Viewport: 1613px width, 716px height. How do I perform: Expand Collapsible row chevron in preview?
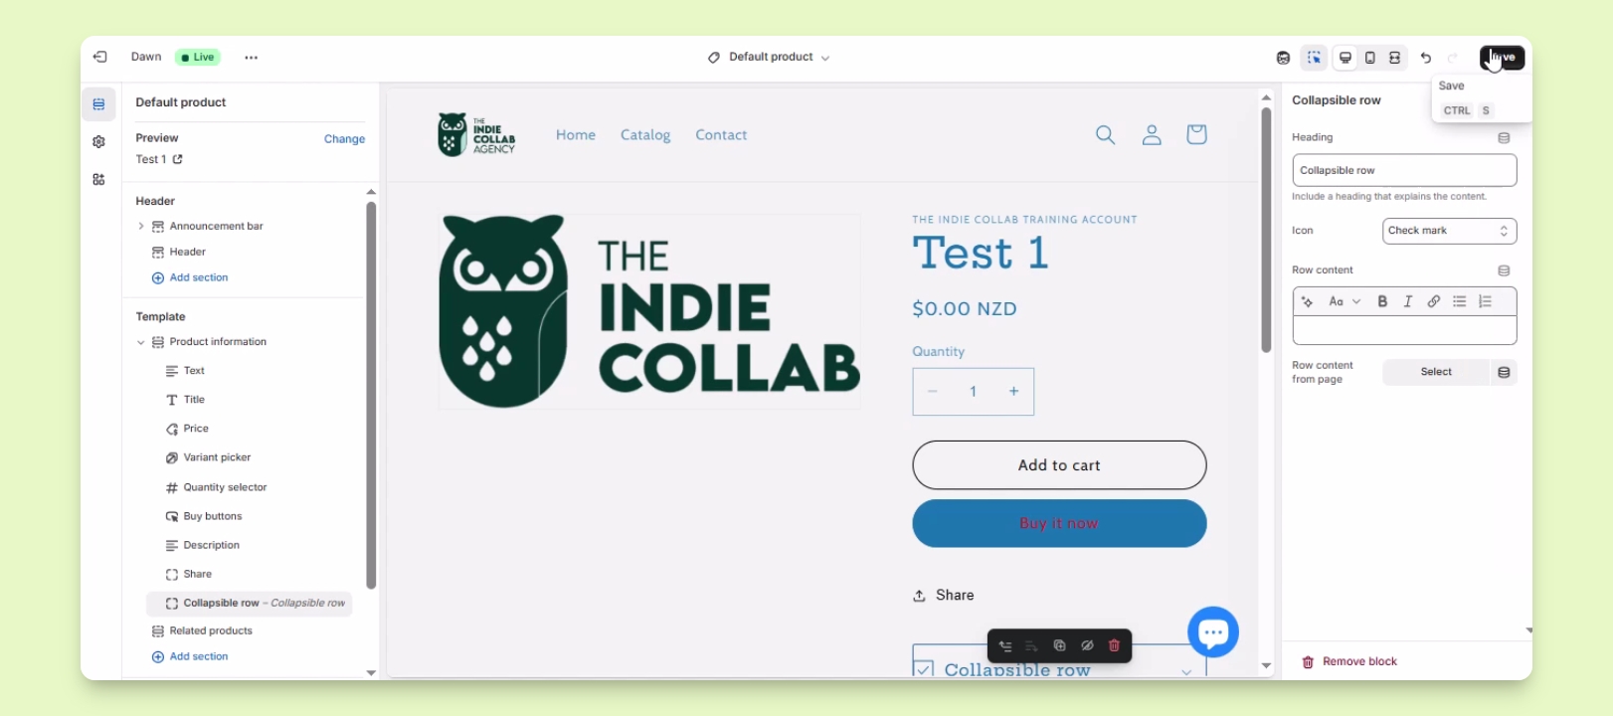pos(1186,671)
